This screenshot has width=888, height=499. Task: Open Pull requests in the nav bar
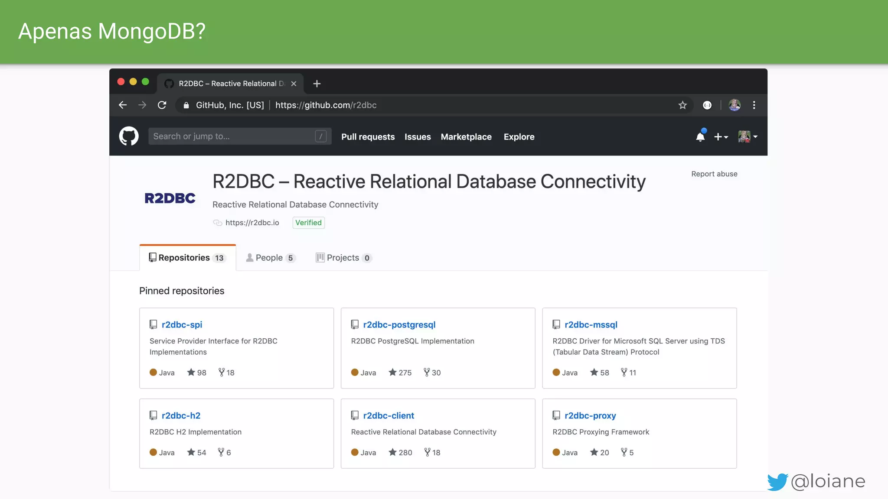pyautogui.click(x=368, y=137)
